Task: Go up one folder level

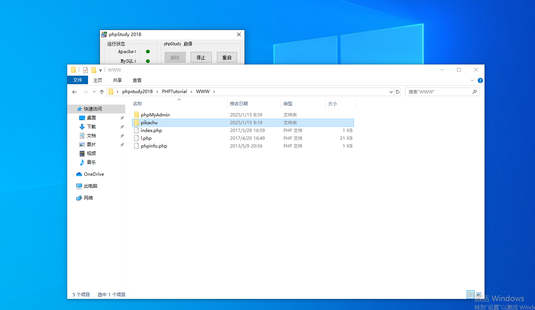Action: (x=102, y=92)
